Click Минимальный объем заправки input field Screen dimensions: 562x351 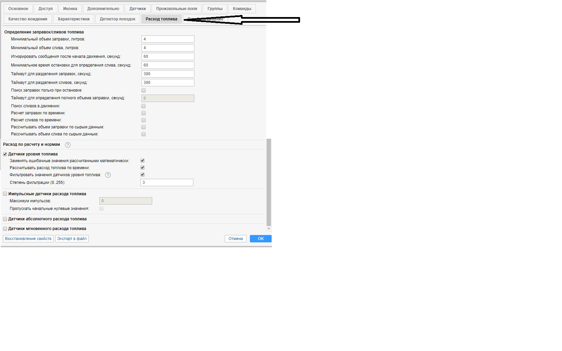pyautogui.click(x=168, y=39)
